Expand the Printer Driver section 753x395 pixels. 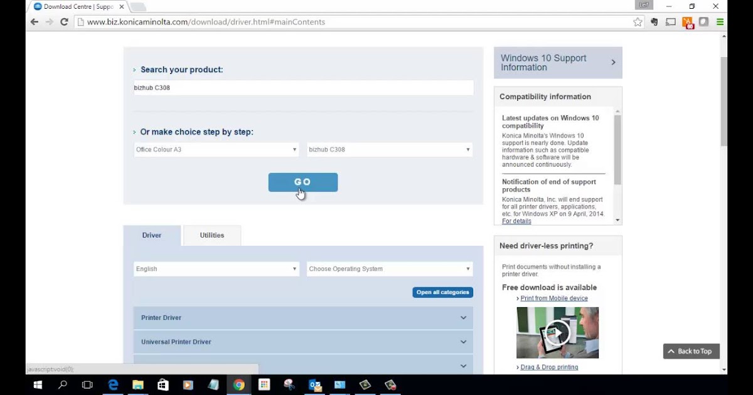point(303,318)
